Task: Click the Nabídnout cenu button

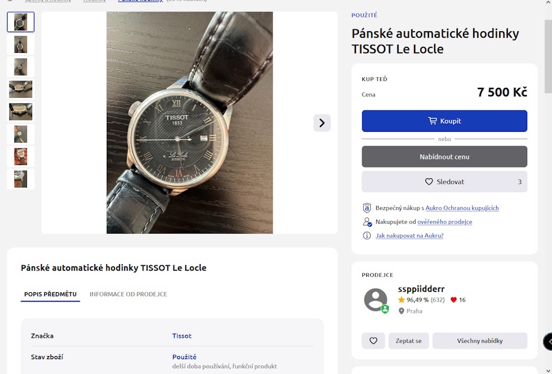Action: point(444,157)
